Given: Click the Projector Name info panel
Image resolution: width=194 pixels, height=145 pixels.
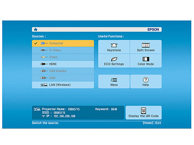Looking at the screenshot, I should 78,113.
